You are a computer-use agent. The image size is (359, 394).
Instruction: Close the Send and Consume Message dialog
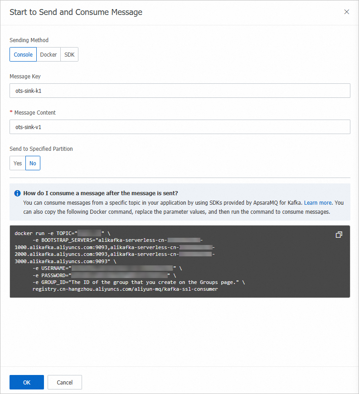pyautogui.click(x=347, y=12)
